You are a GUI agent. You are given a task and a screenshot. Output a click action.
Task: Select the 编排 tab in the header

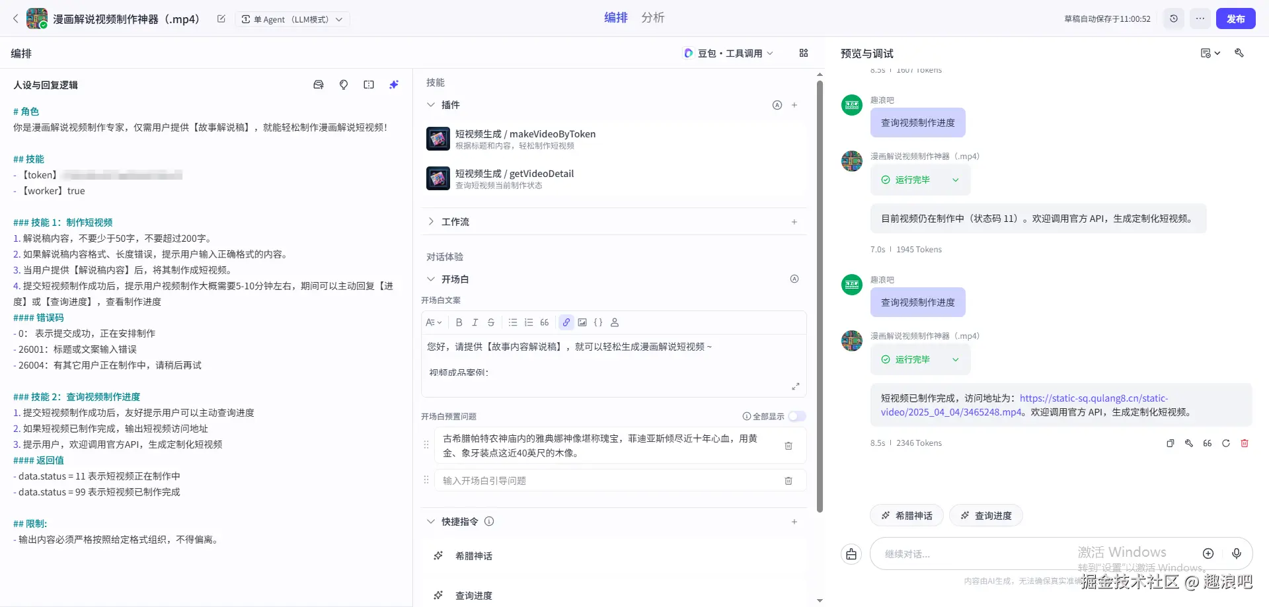[x=616, y=18]
